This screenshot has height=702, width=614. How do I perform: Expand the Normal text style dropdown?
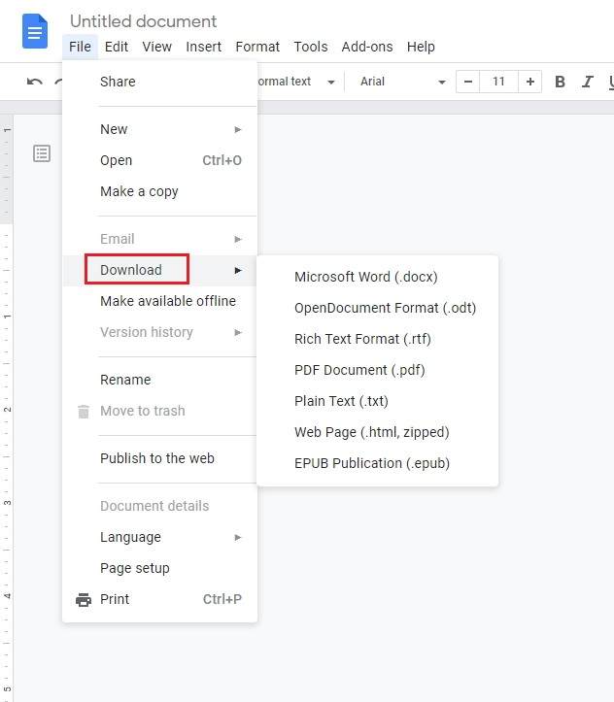[x=296, y=82]
